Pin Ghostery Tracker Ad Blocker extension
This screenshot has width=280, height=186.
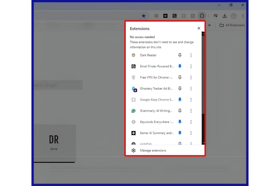[x=180, y=88]
